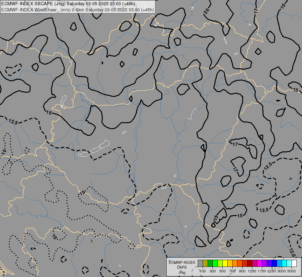Click the purple swatch right of the 1750 tick

point(264,263)
